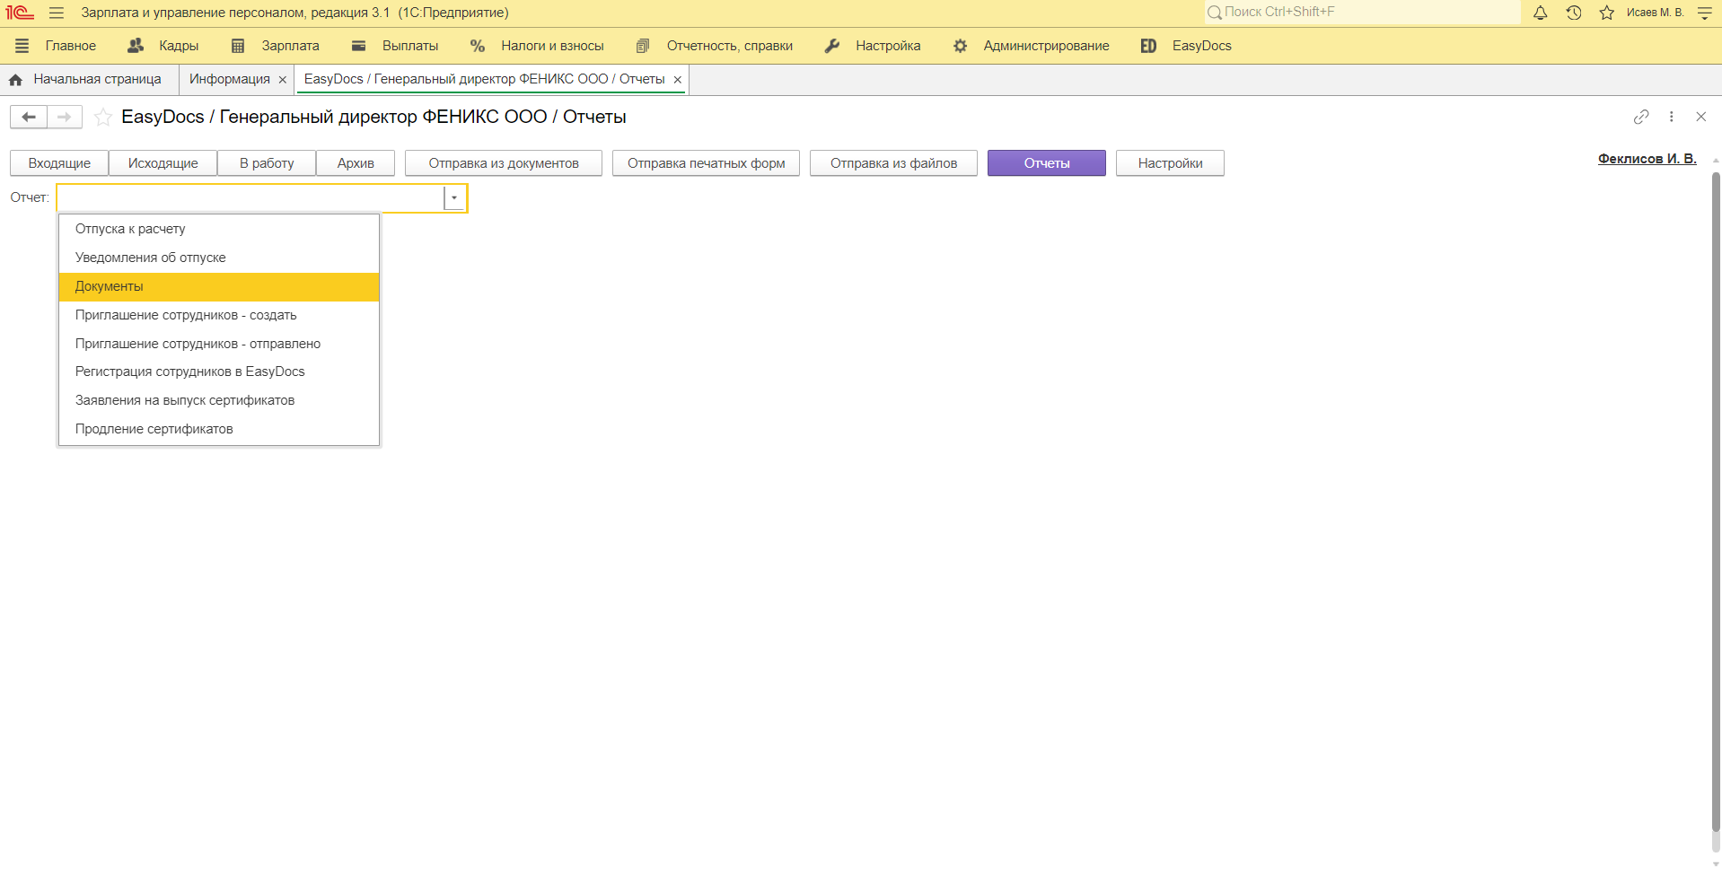Click the forward arrow navigation button
The width and height of the screenshot is (1722, 883).
coord(64,117)
